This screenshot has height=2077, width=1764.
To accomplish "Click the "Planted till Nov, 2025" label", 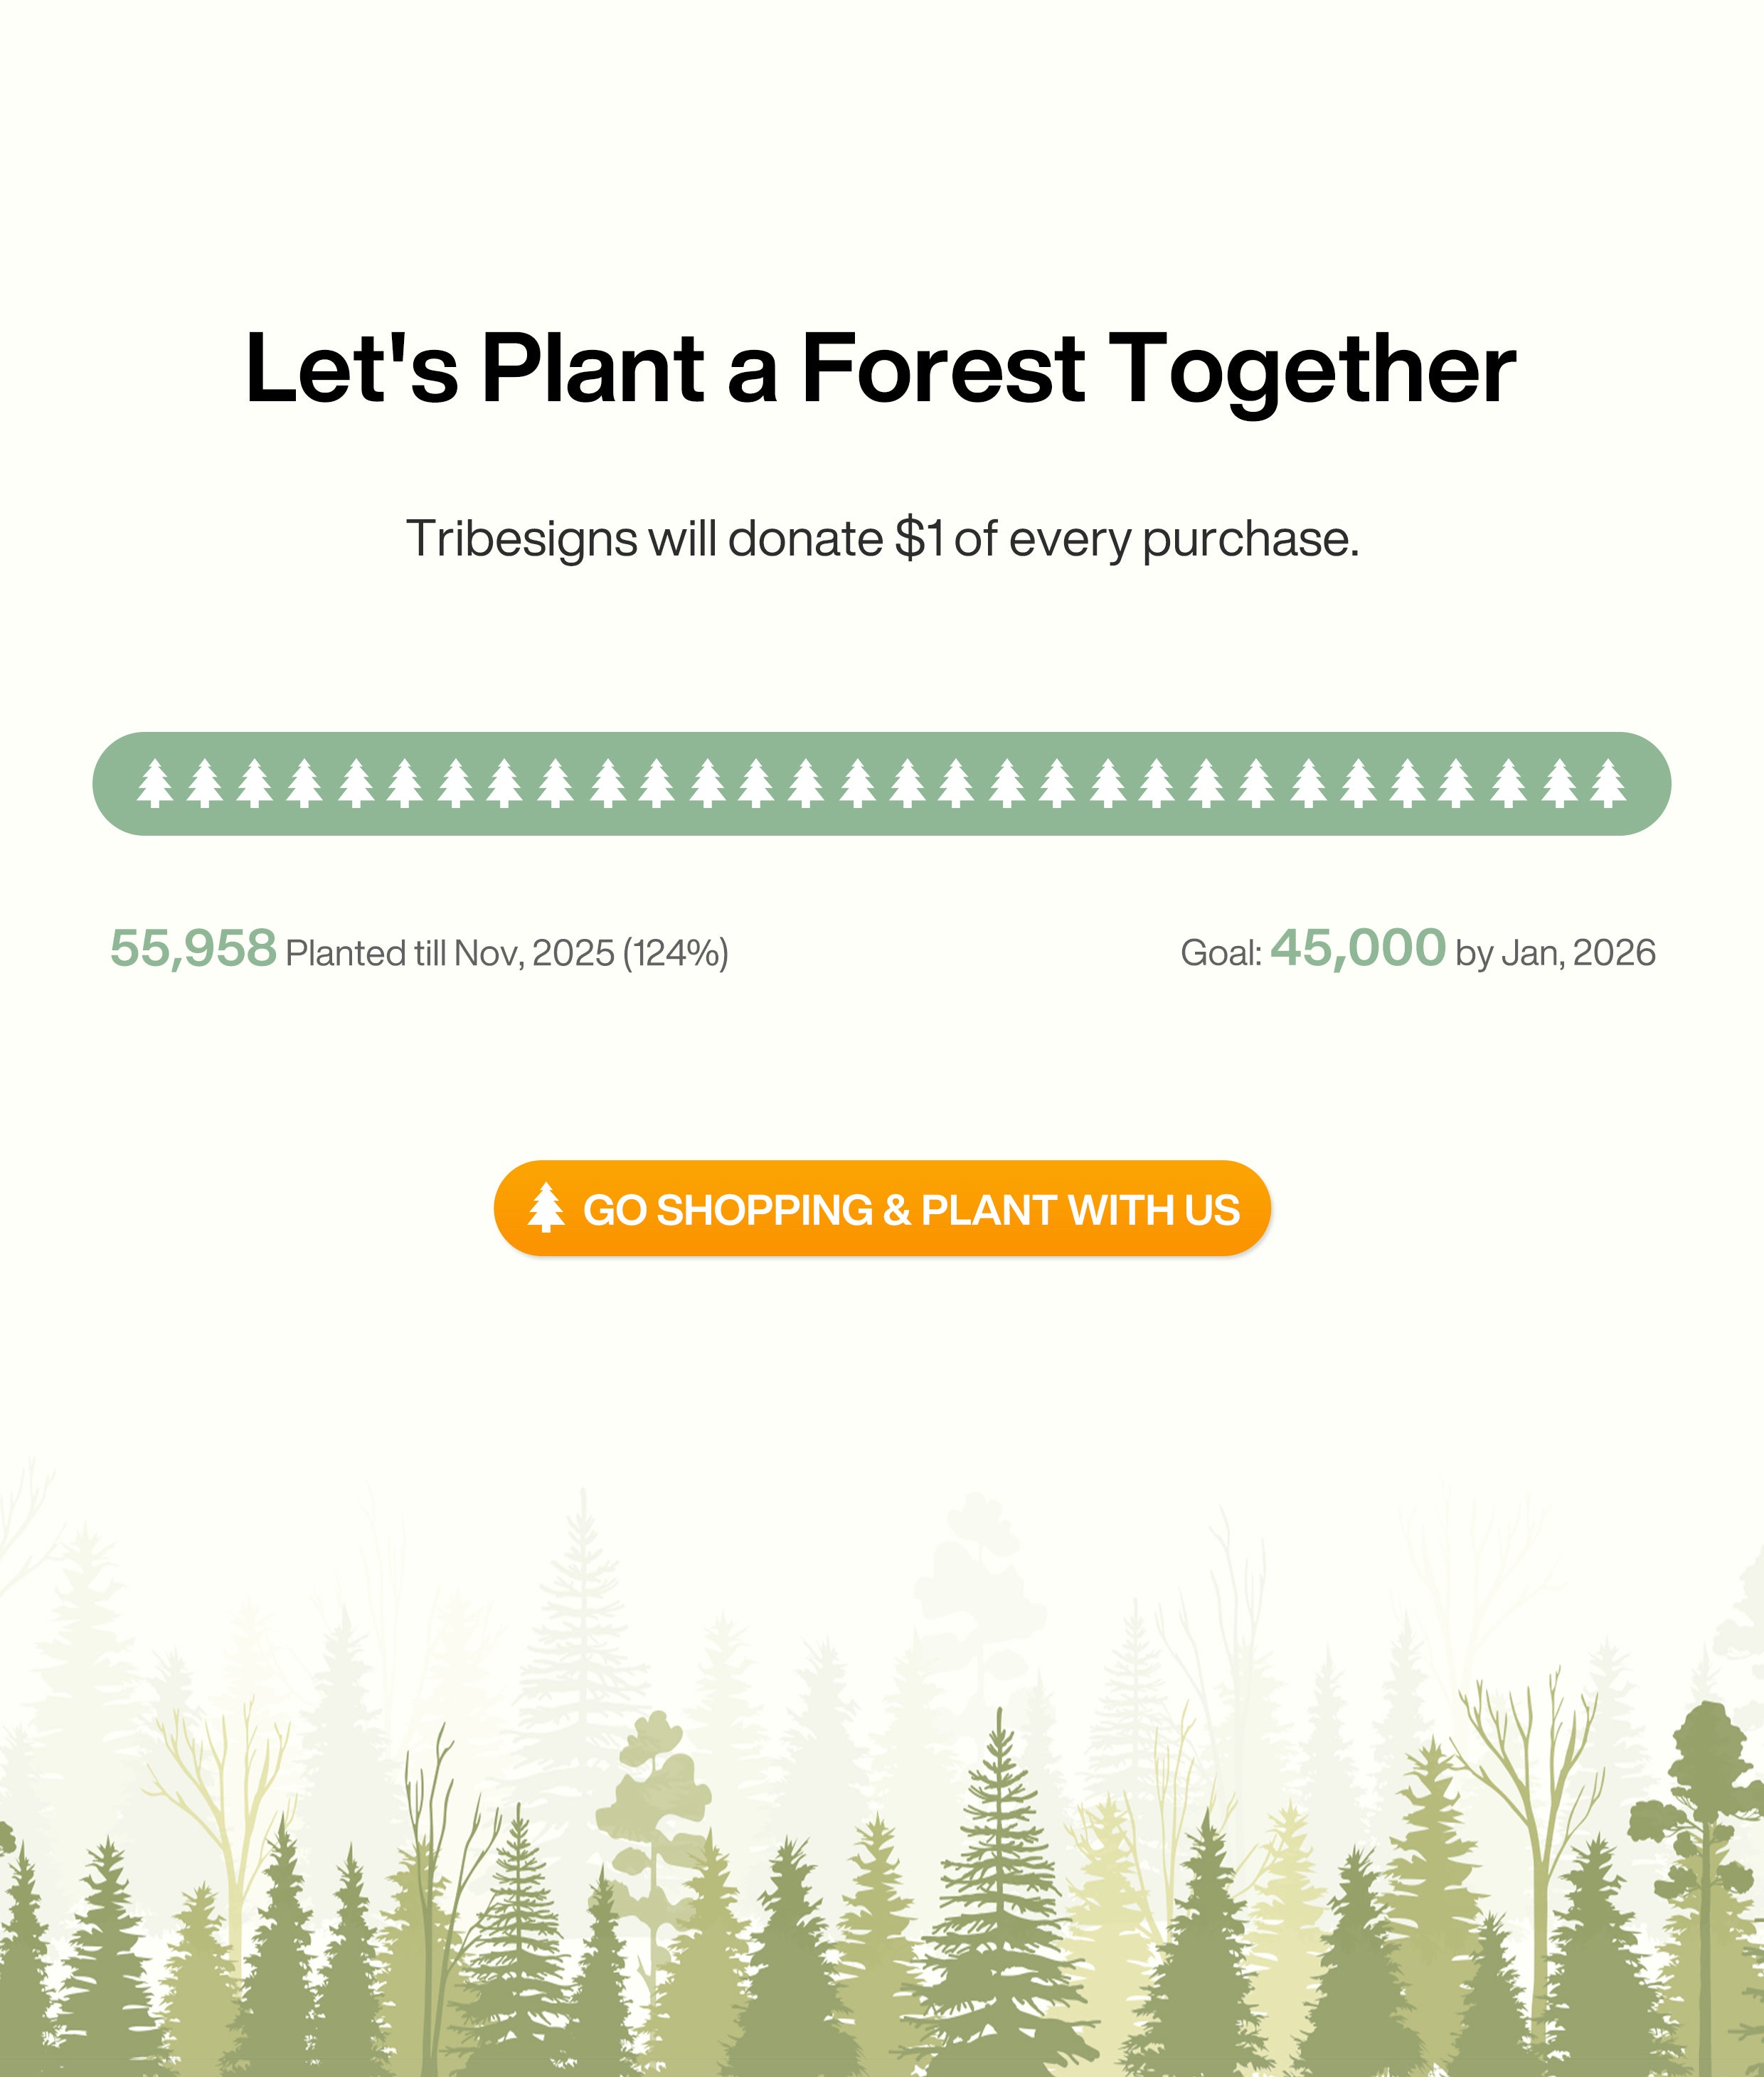I will click(450, 953).
